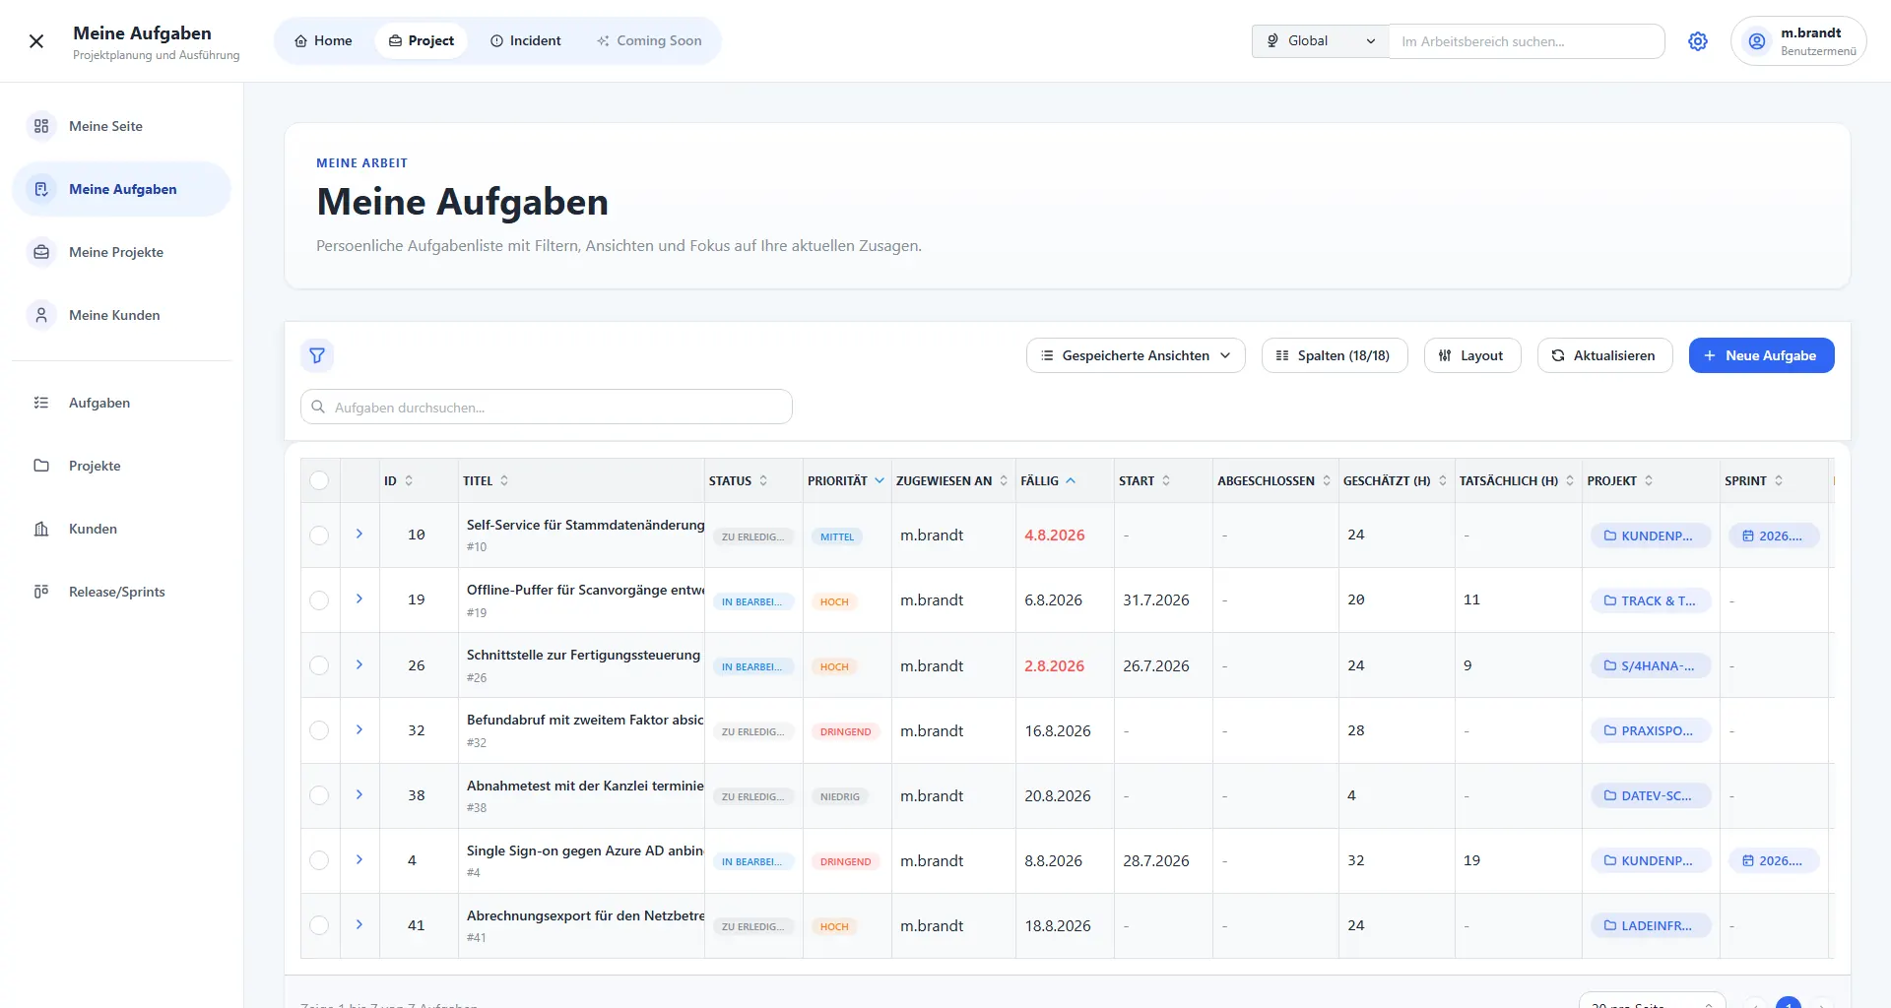Expand row of task 26
The height and width of the screenshot is (1008, 1891).
click(359, 664)
